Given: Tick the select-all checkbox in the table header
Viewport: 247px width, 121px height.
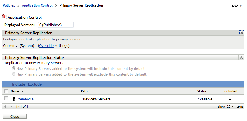Looking at the screenshot, I should tap(6, 91).
